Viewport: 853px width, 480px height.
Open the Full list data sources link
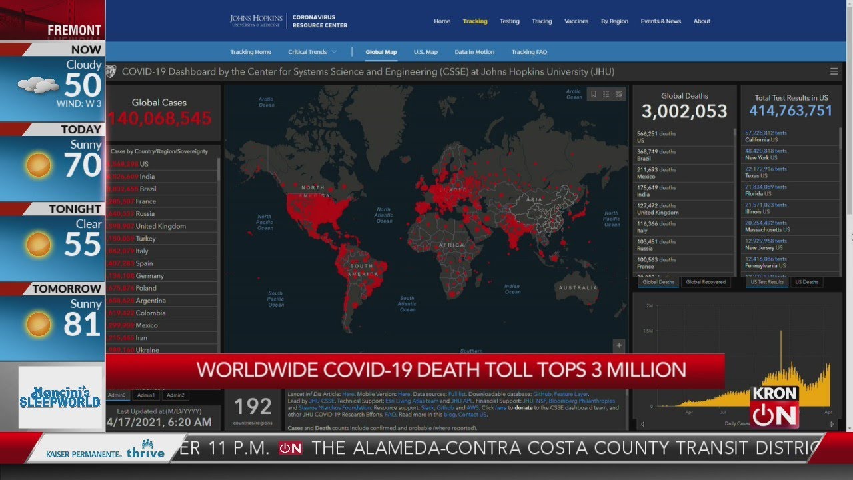(457, 394)
